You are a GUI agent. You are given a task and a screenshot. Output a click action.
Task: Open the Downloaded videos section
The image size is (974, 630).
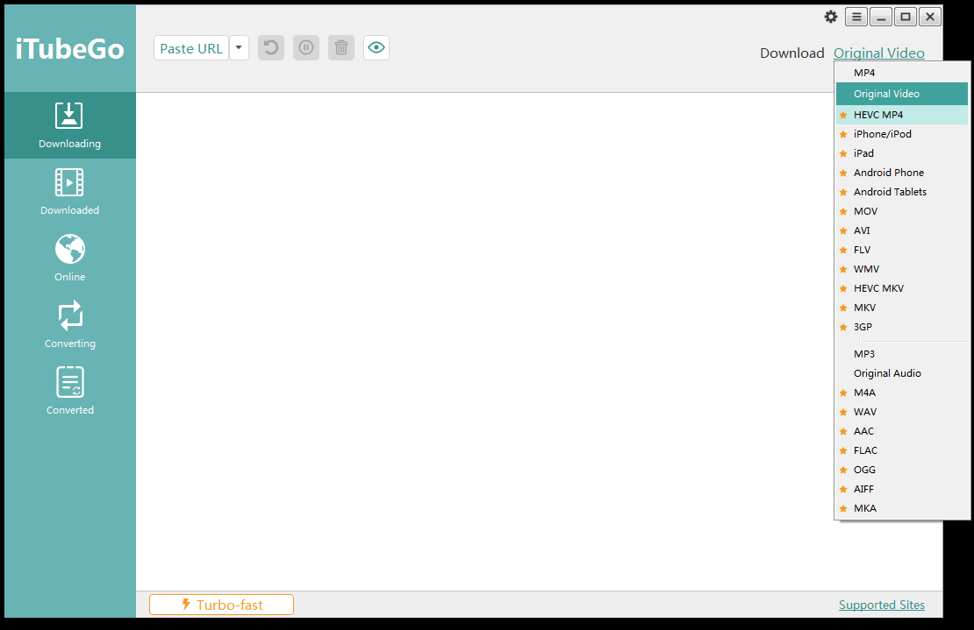click(x=69, y=192)
